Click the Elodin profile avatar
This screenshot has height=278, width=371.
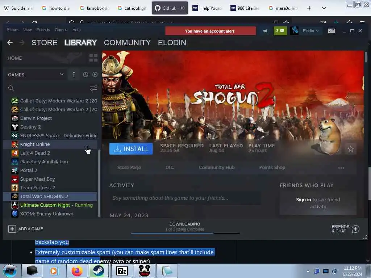pos(294,31)
